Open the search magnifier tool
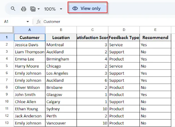The height and width of the screenshot is (127, 175). [13, 9]
